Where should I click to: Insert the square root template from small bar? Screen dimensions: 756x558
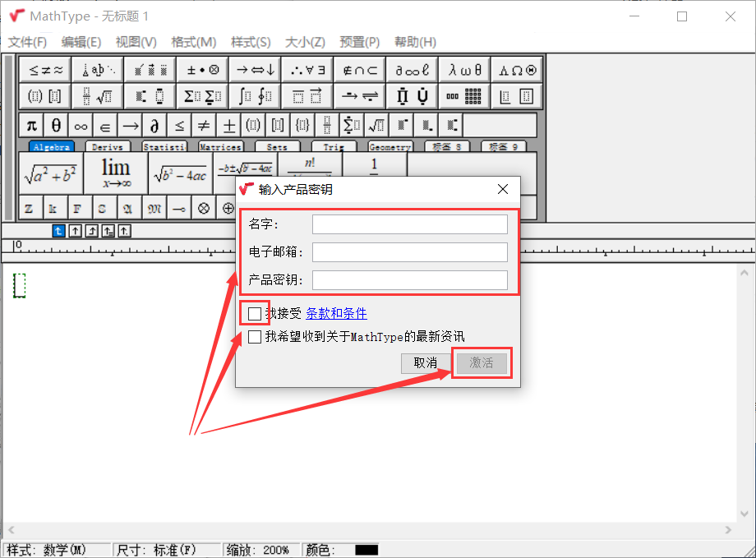[x=376, y=126]
